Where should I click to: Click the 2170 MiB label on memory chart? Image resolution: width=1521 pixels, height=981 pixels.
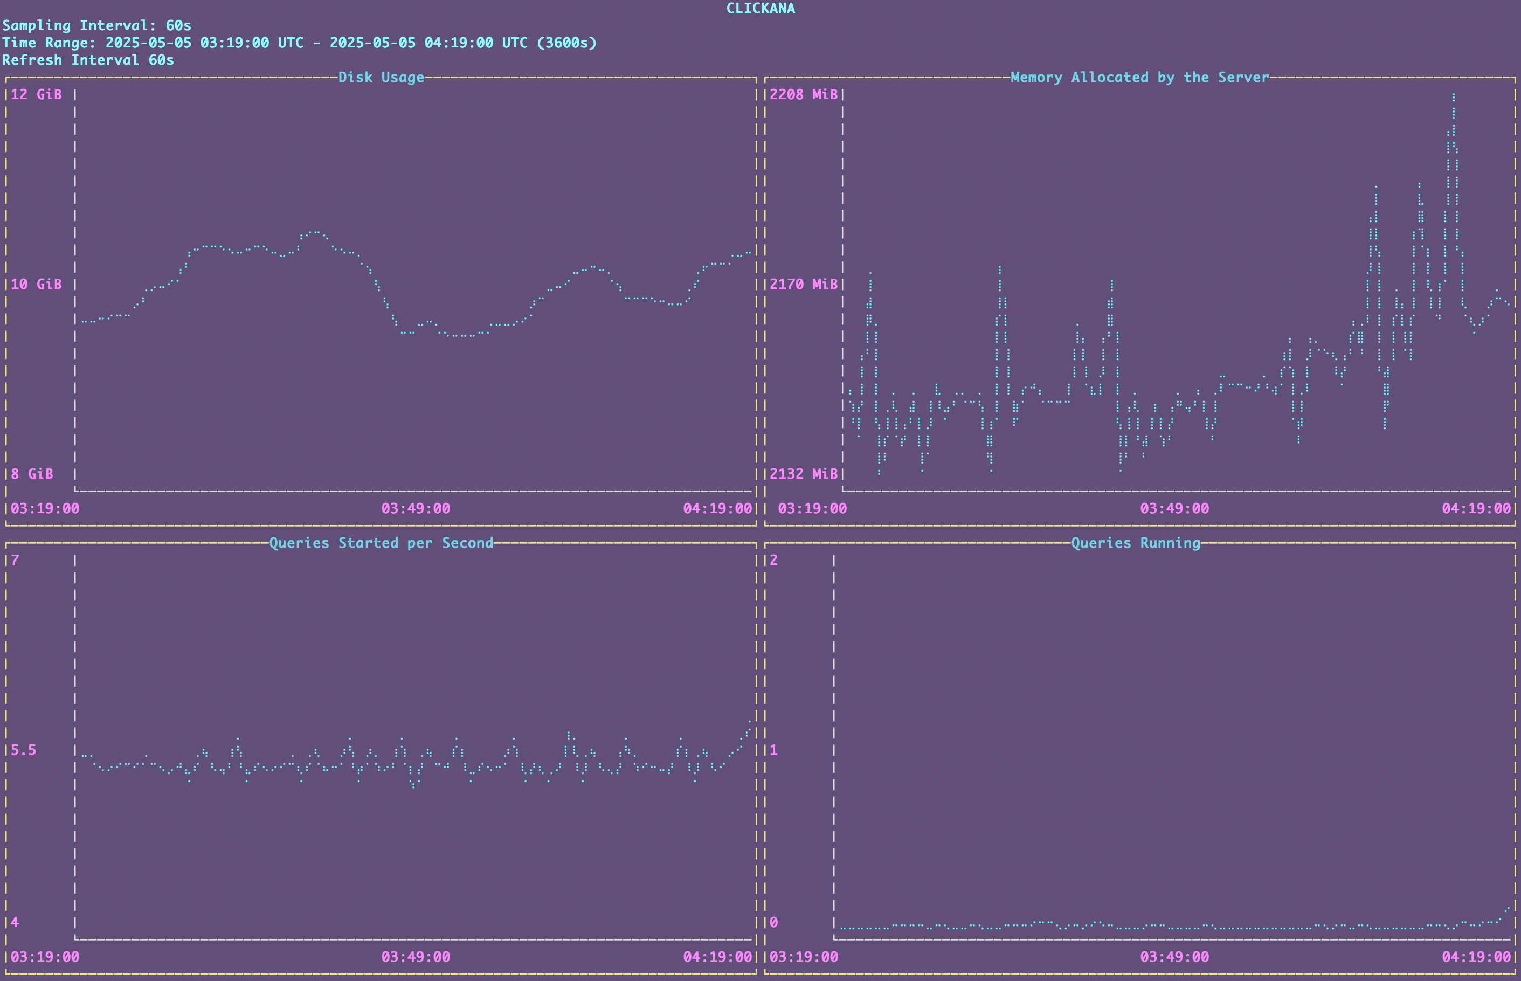(803, 284)
